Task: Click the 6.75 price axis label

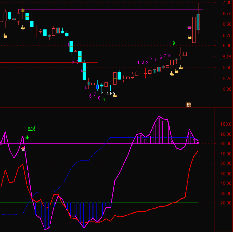Action: pos(227,14)
